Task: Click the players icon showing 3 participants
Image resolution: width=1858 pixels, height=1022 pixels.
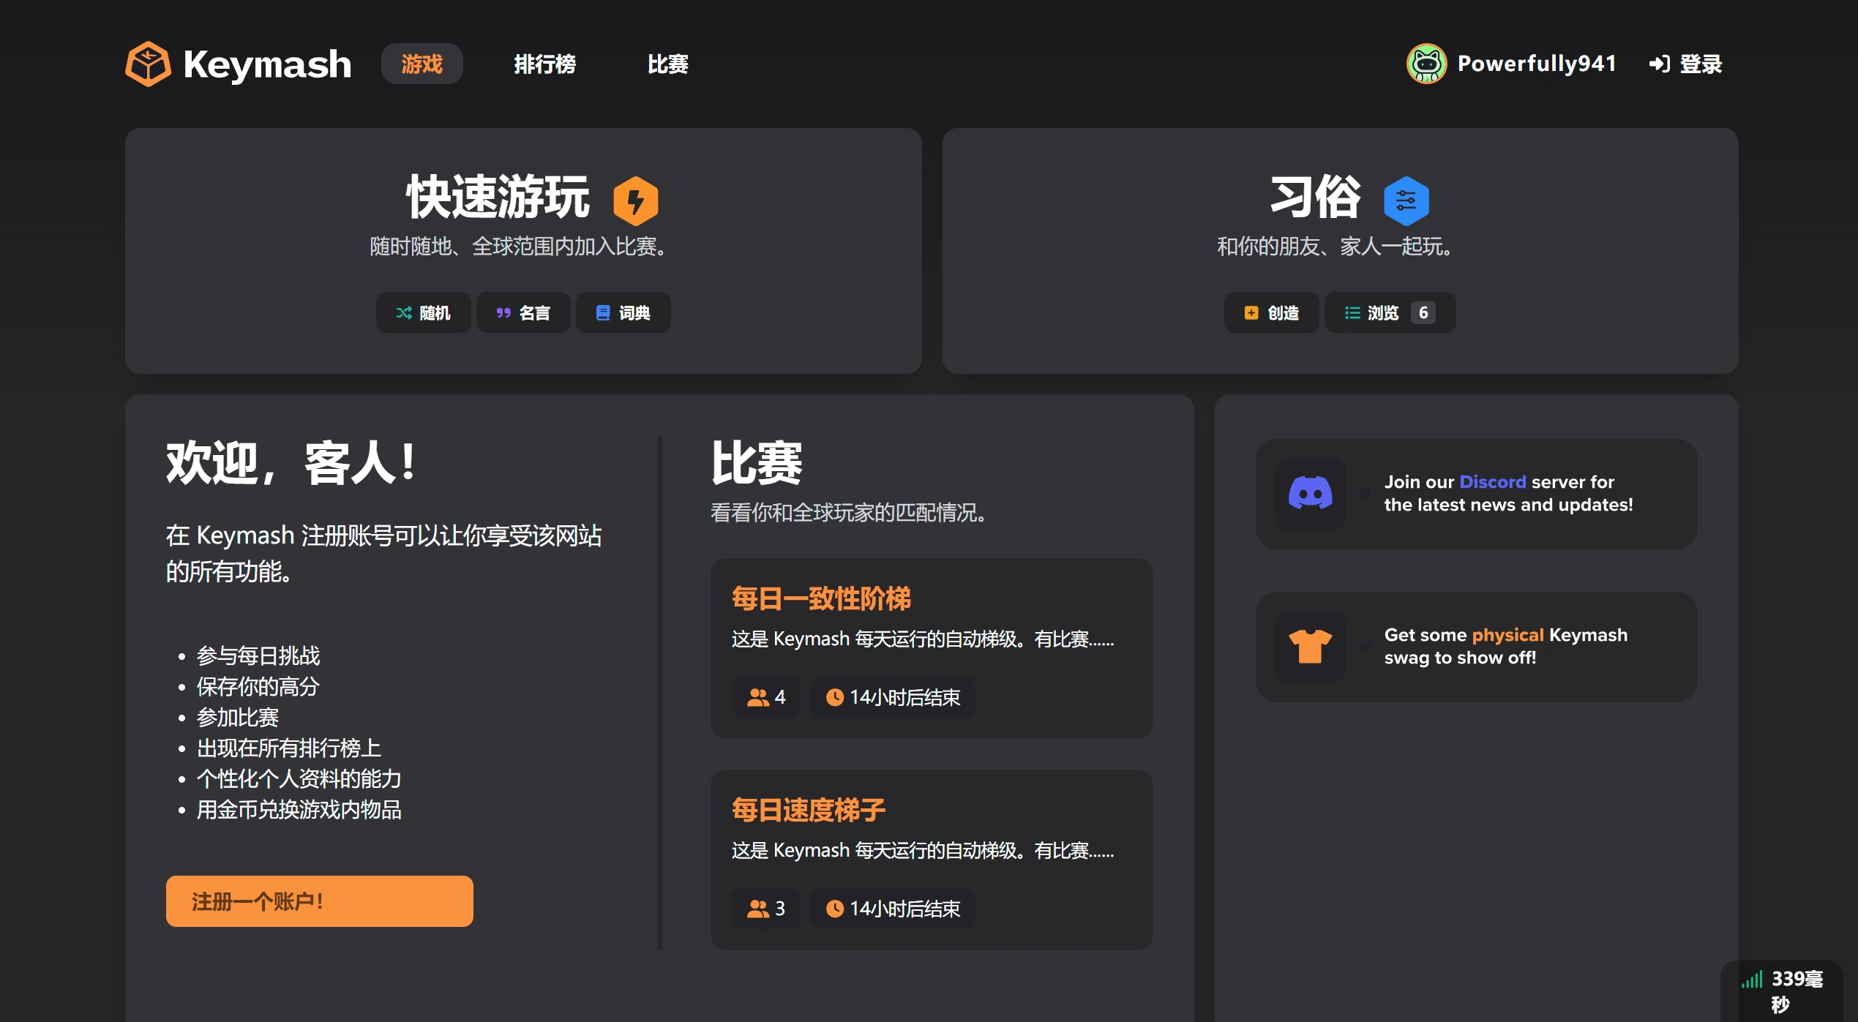Action: tap(757, 909)
